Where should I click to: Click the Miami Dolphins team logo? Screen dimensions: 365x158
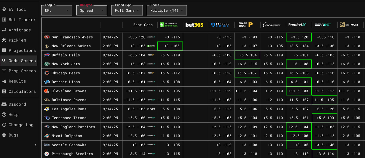47,136
